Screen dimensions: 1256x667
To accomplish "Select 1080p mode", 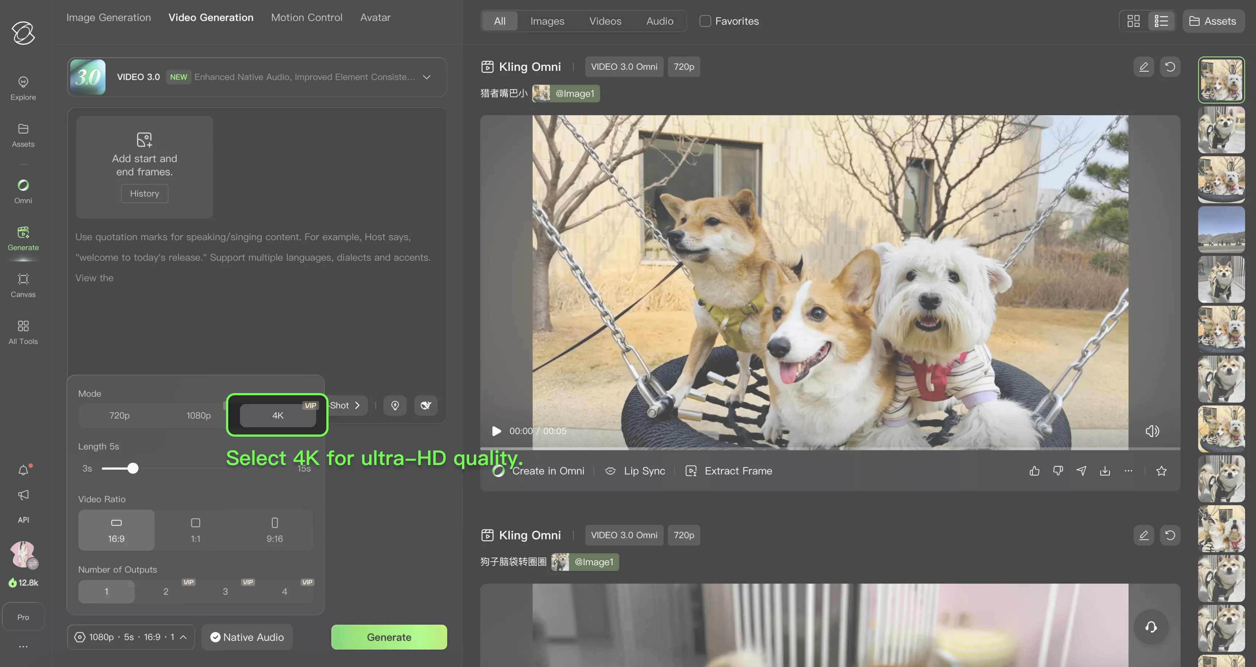I will [x=198, y=415].
